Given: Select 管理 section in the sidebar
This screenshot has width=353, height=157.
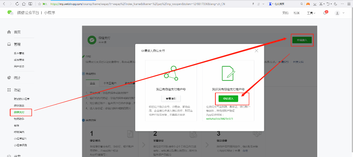Looking at the screenshot, I should [17, 44].
